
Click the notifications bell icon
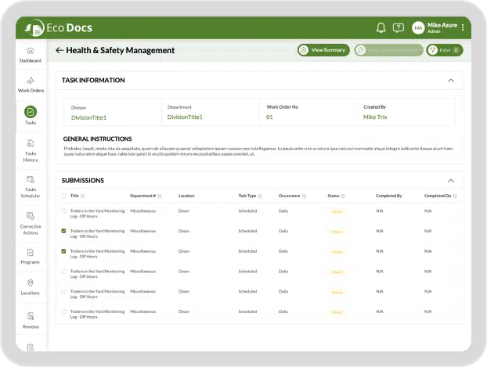pos(381,27)
